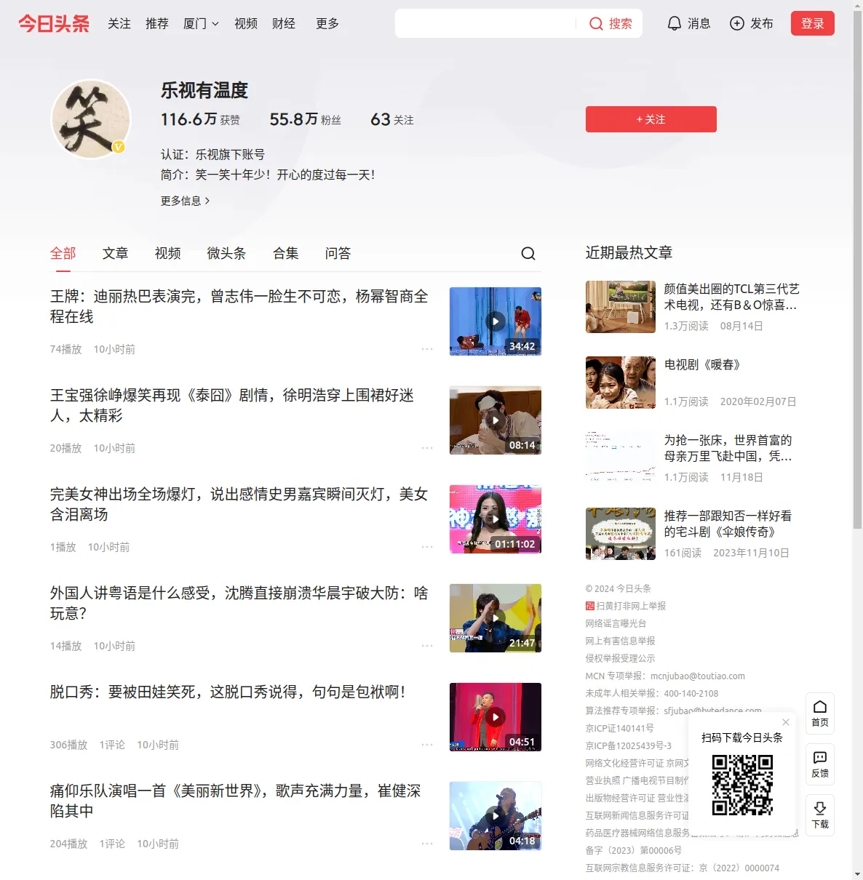Expand 更多信息 profile details

[x=186, y=201]
